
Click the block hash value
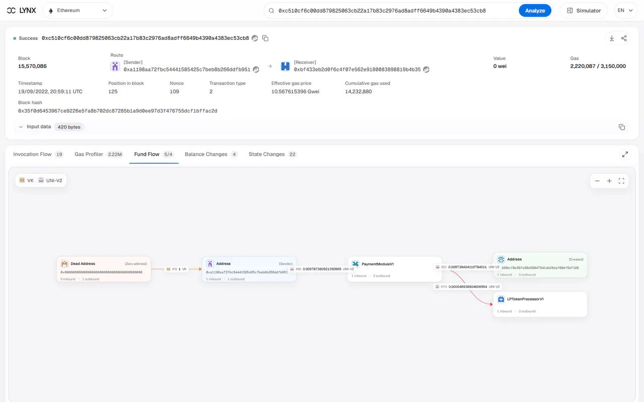coord(118,111)
